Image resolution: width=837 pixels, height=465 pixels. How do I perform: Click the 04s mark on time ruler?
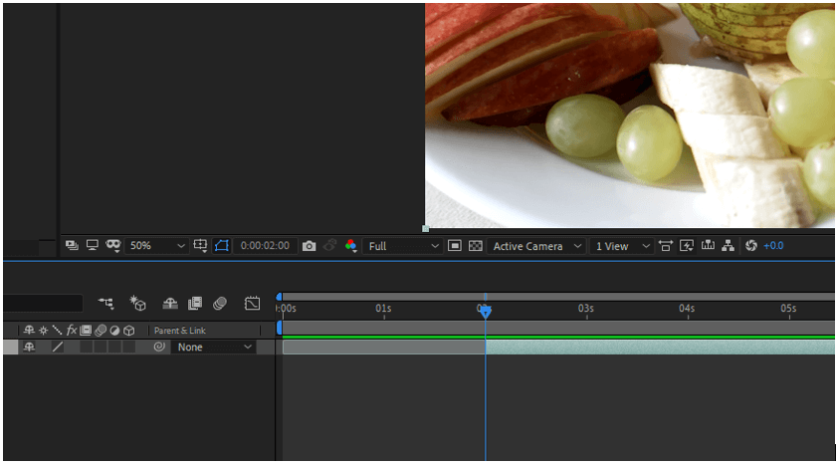[x=687, y=309]
